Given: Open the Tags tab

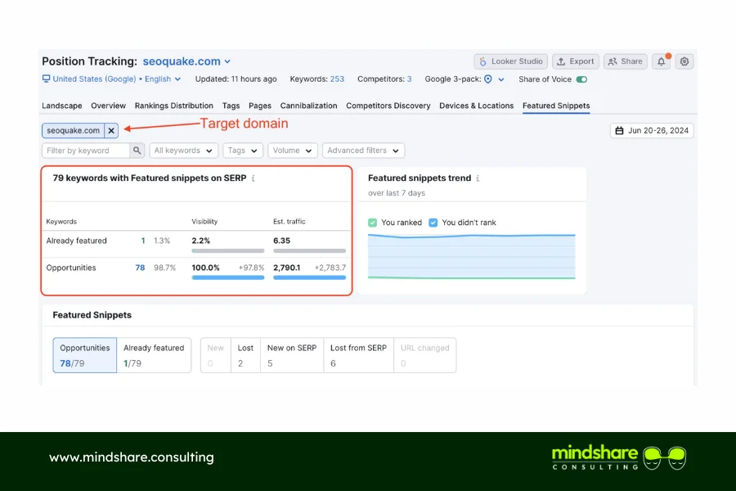Looking at the screenshot, I should coord(231,106).
